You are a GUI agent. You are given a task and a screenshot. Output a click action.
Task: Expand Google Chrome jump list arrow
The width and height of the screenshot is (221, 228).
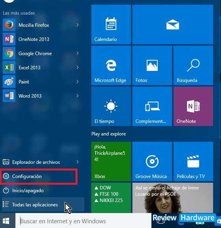pyautogui.click(x=77, y=53)
